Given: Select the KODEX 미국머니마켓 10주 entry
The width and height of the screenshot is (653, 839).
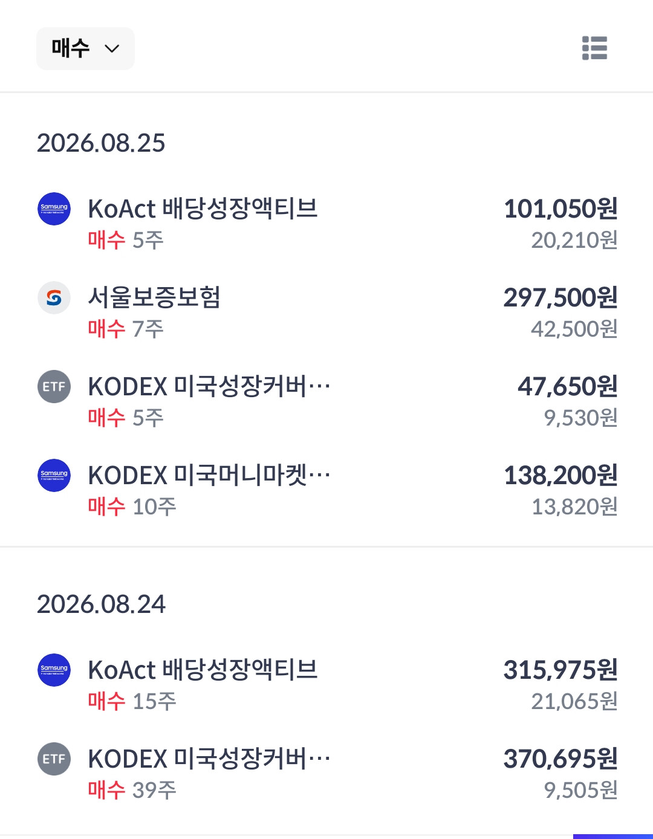Looking at the screenshot, I should tap(326, 490).
